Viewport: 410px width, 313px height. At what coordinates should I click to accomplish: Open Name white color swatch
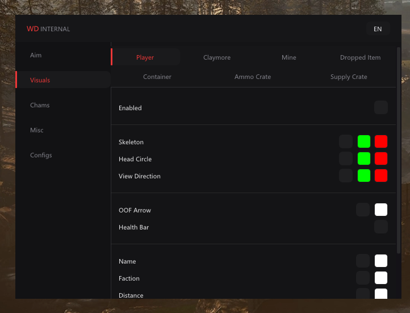[380, 261]
